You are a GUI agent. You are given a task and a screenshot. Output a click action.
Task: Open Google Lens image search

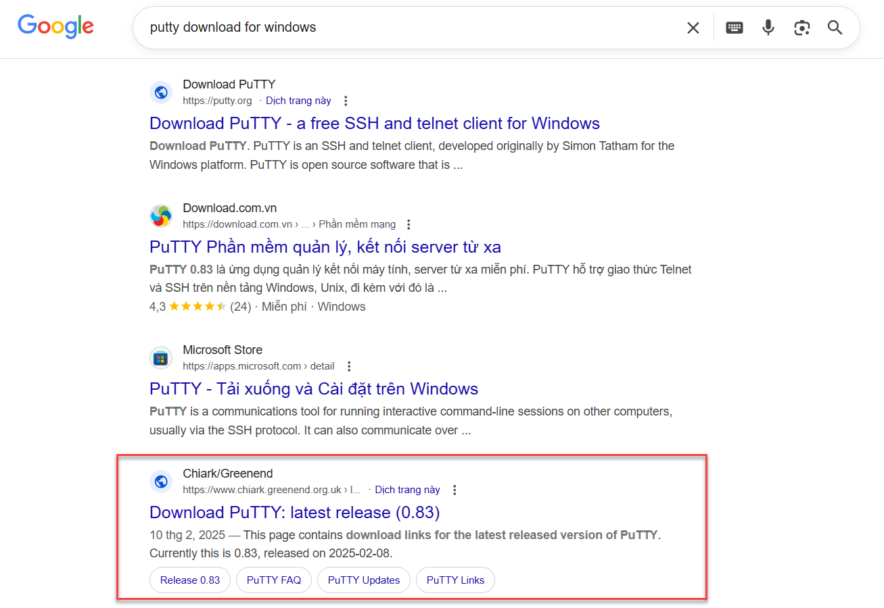pyautogui.click(x=802, y=28)
